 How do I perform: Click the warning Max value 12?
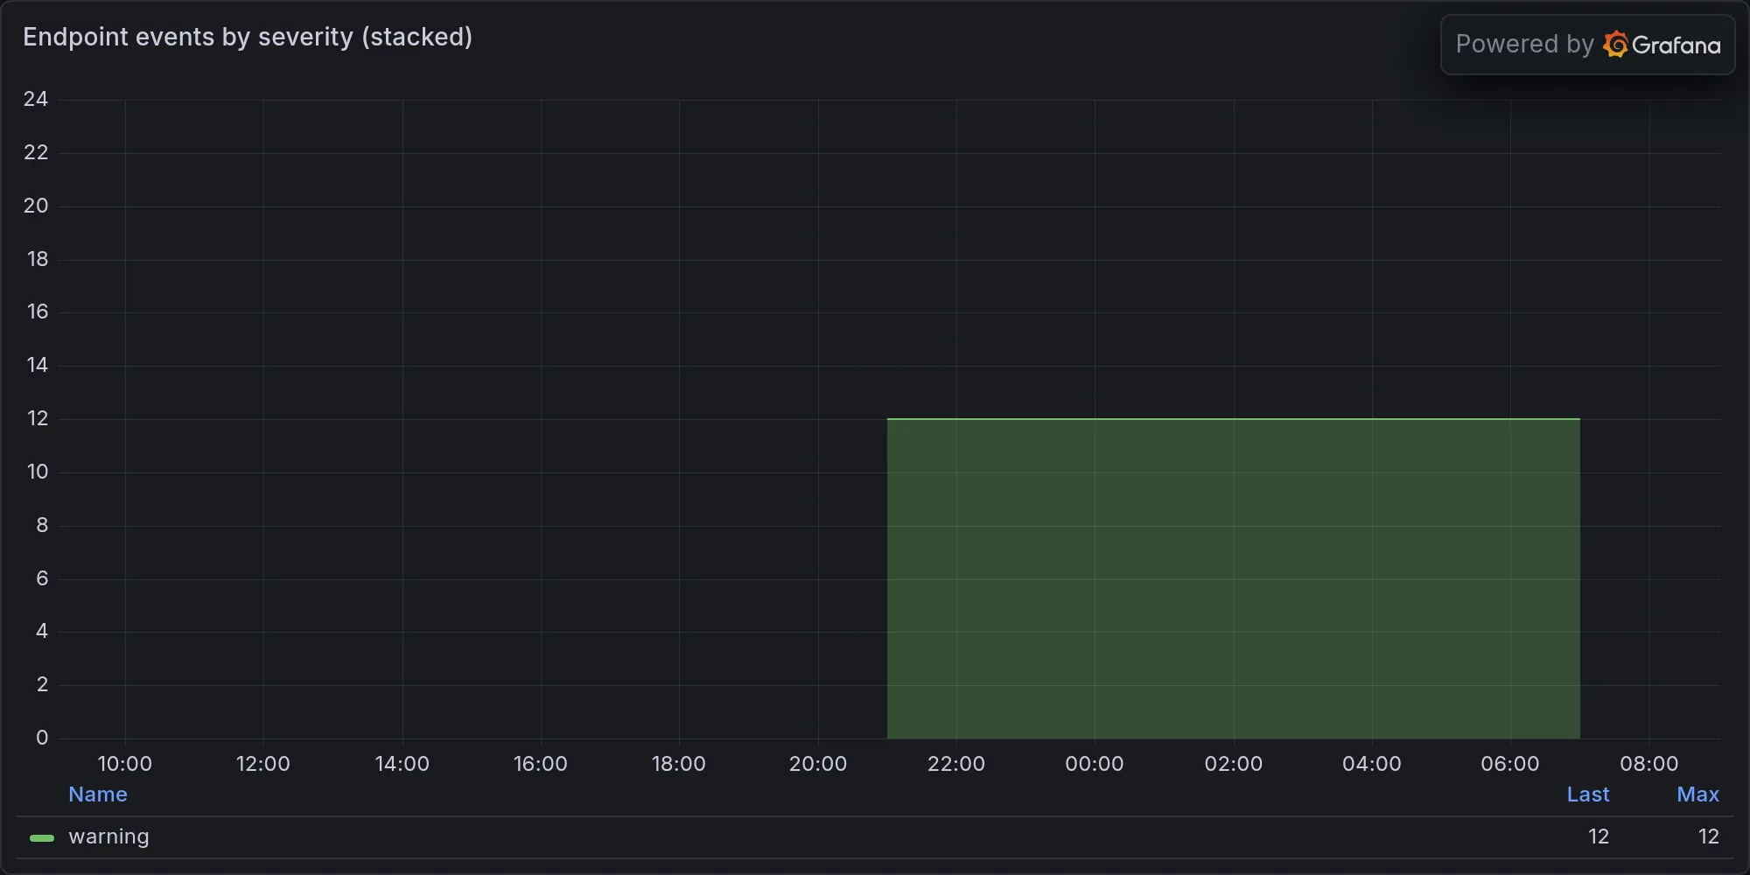(x=1709, y=836)
